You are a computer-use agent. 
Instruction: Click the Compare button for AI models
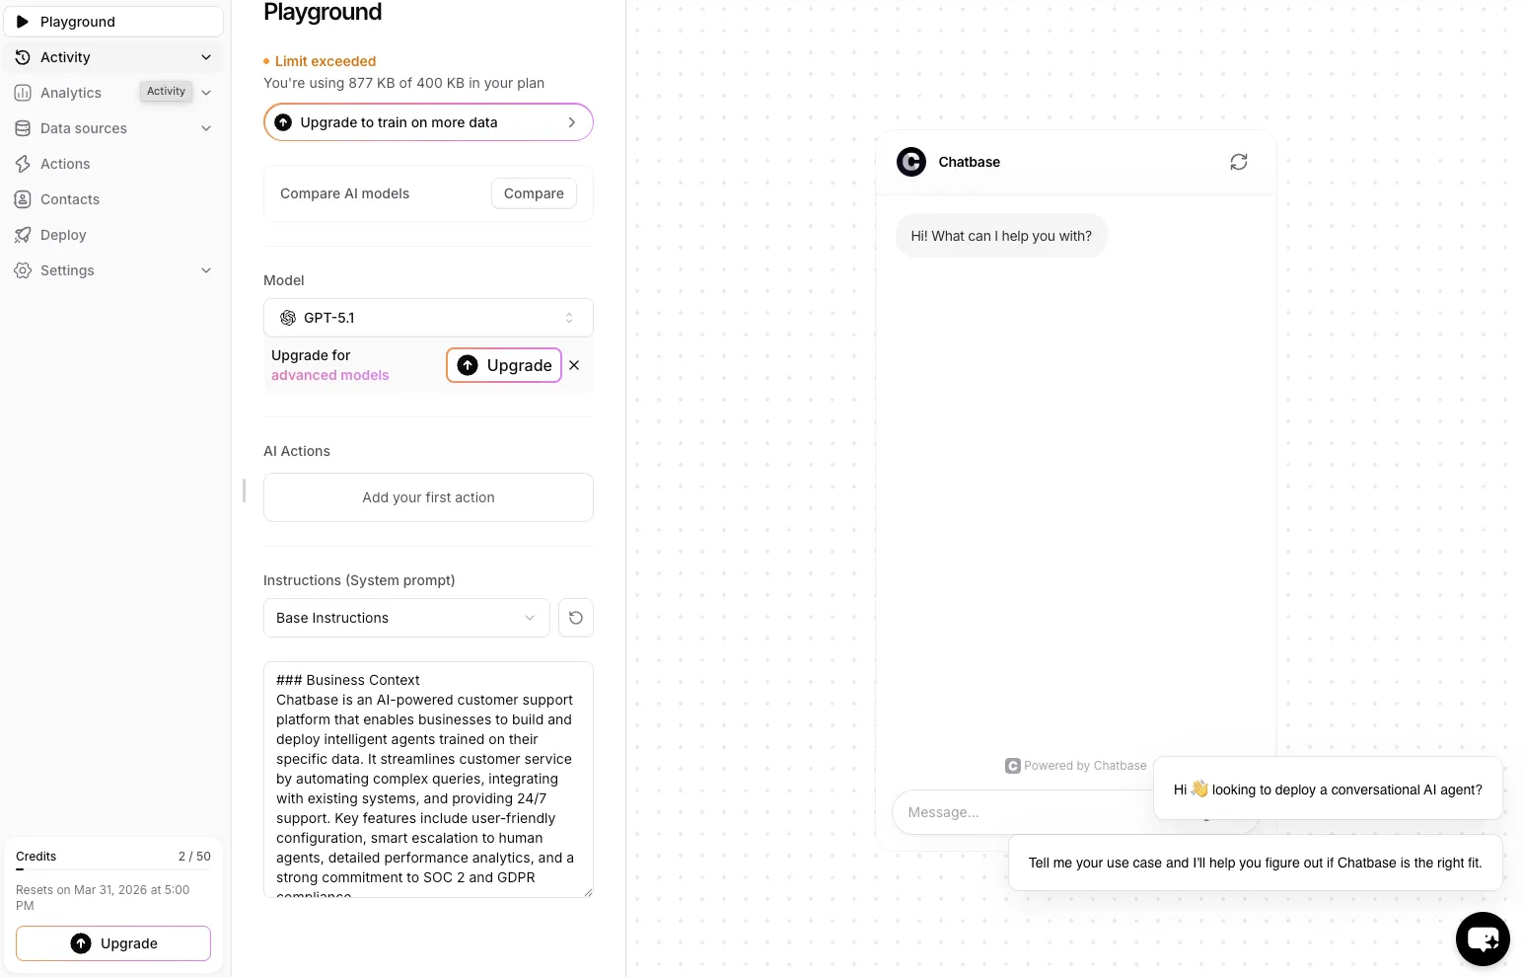(533, 193)
